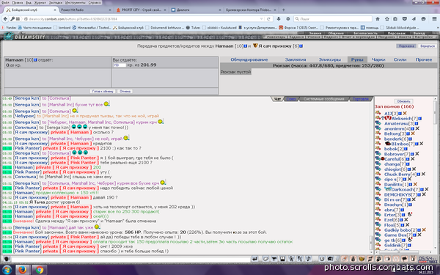Click the X icon next to Bobrover[7]
Screen dimensions: 440x275
click(417, 154)
